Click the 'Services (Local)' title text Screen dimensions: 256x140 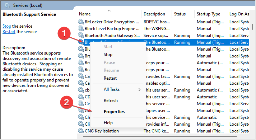coord(28,5)
